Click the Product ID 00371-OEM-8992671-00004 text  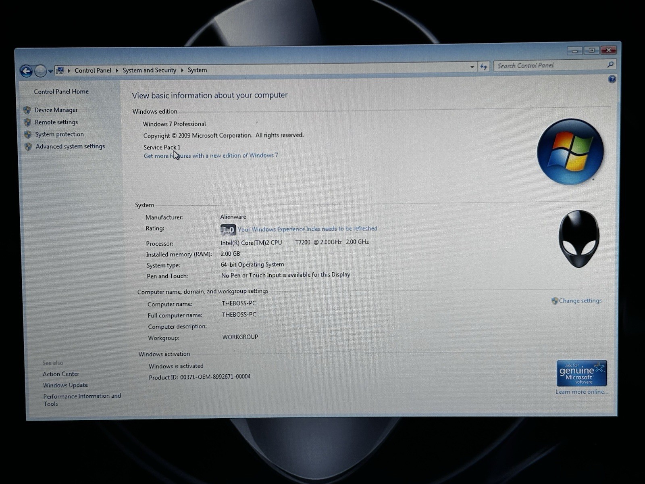(x=200, y=377)
